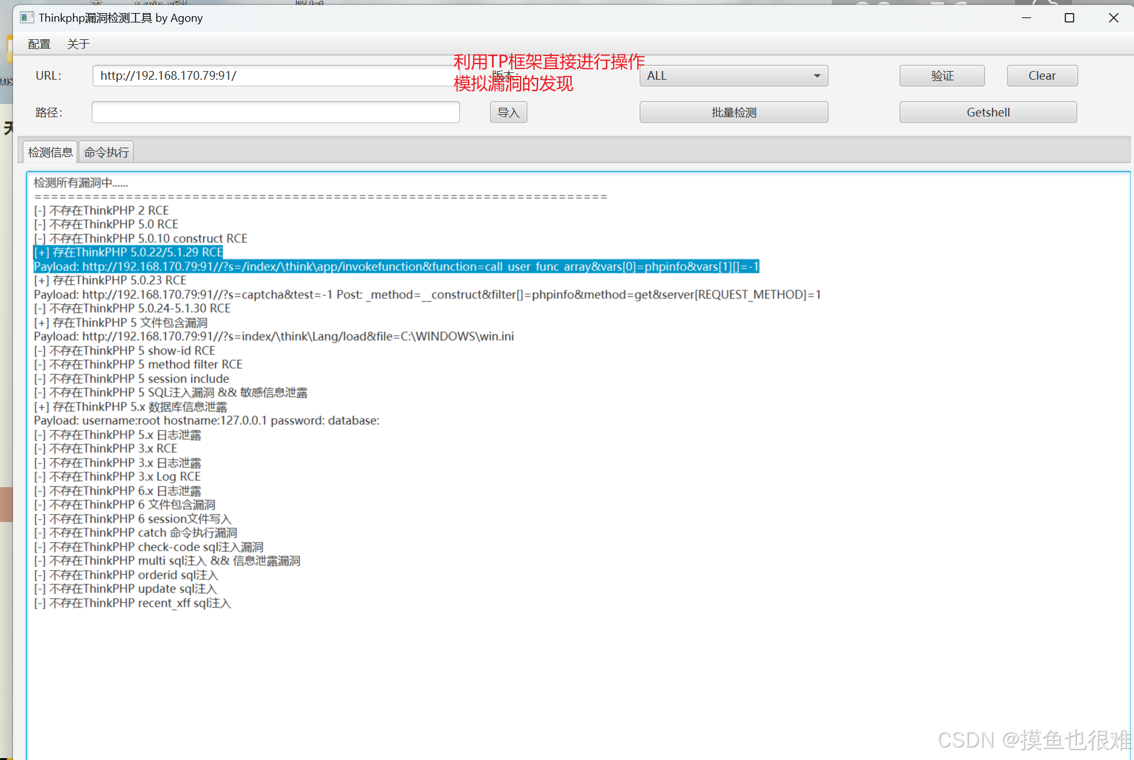Click the 导入 button
This screenshot has width=1134, height=760.
pyautogui.click(x=508, y=112)
